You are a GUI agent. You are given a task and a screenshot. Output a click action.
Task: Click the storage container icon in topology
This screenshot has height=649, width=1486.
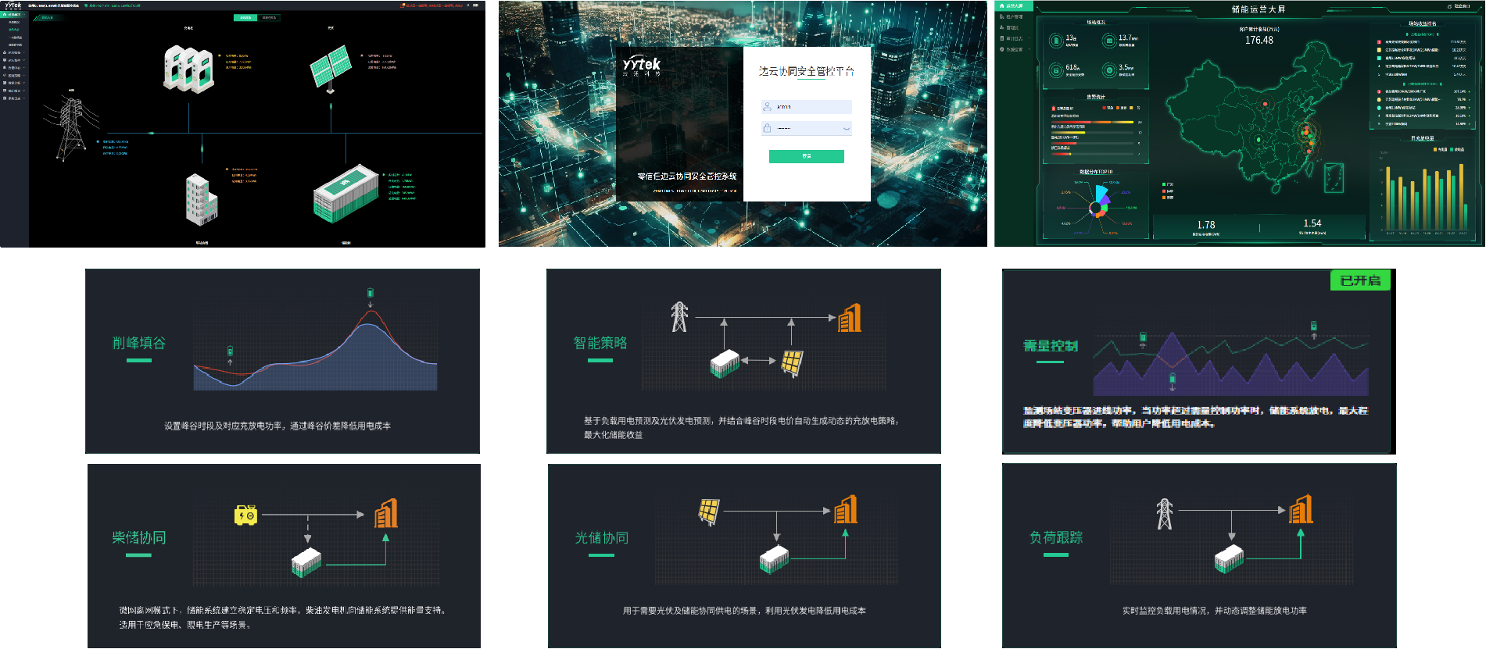(345, 193)
